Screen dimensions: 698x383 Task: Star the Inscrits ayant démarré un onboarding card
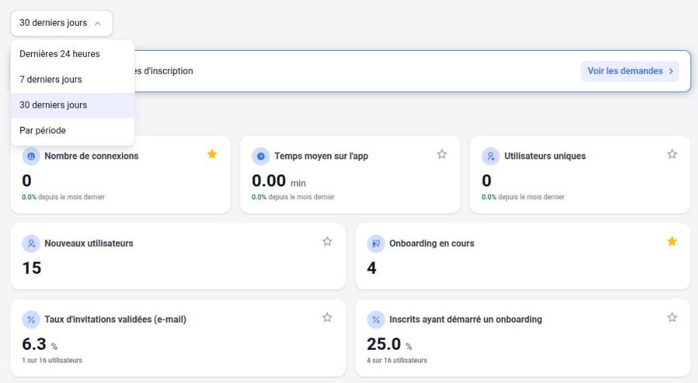[x=672, y=317]
